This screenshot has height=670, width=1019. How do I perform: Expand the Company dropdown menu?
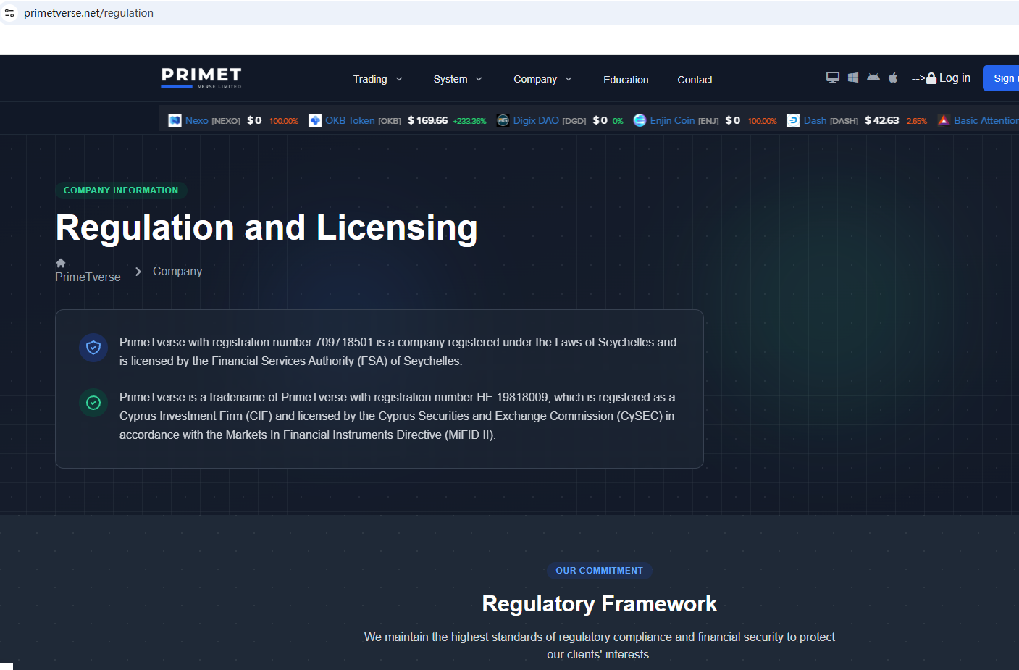(x=542, y=79)
